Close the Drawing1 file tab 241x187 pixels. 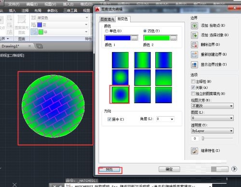click(x=29, y=46)
